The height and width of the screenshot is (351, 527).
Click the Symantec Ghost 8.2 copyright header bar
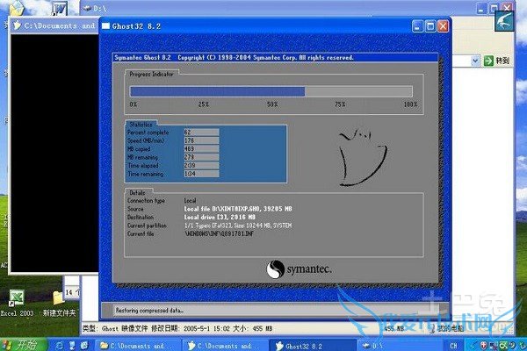click(x=275, y=57)
